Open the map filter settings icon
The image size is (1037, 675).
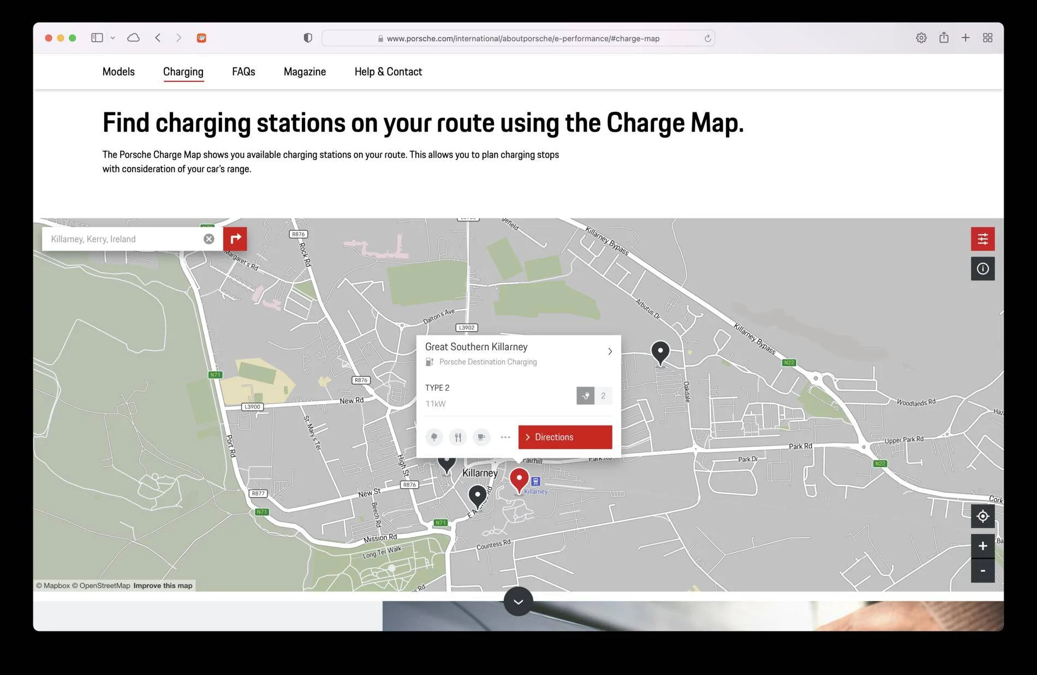coord(982,239)
